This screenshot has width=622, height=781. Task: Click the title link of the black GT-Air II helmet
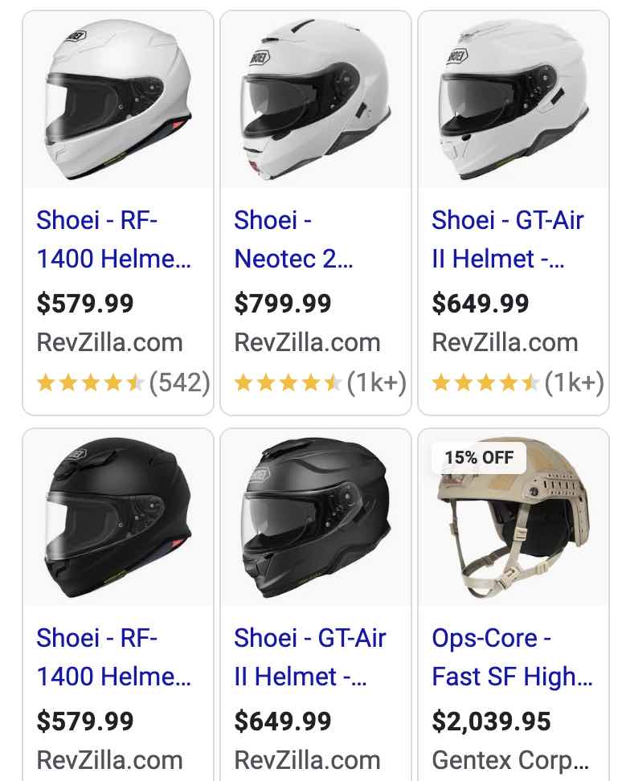(x=310, y=657)
